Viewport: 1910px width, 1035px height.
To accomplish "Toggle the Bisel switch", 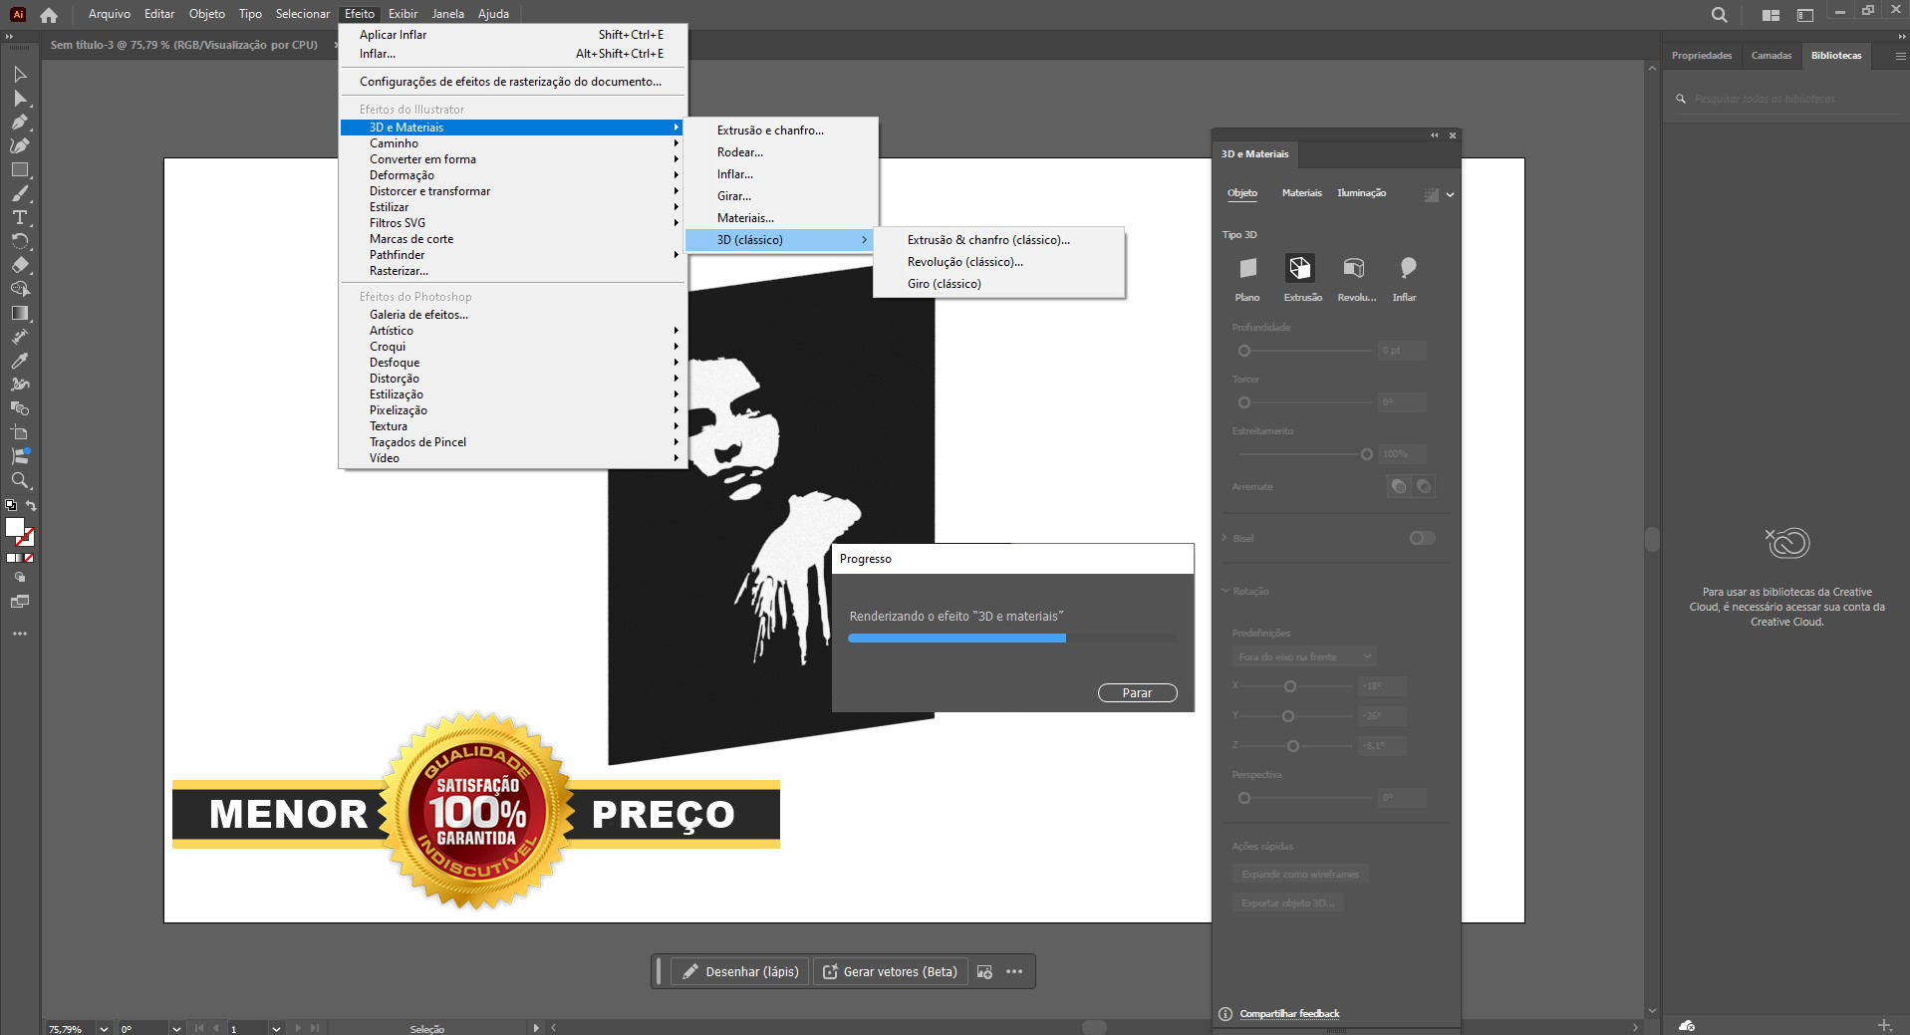I will pyautogui.click(x=1422, y=538).
